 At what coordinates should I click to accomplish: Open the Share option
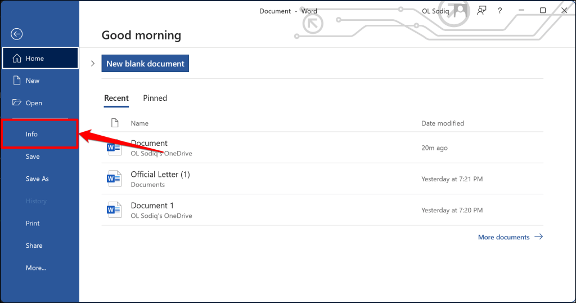(x=40, y=246)
